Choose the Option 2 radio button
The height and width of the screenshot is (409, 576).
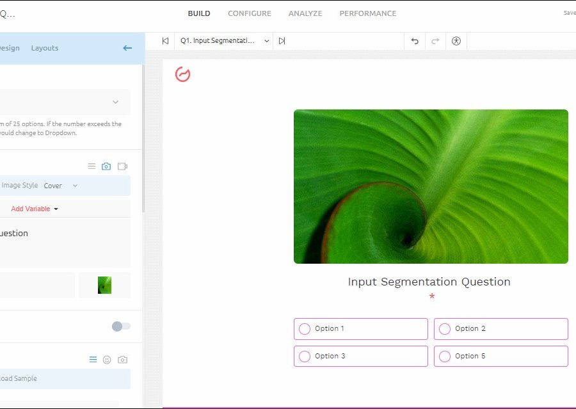click(x=445, y=329)
